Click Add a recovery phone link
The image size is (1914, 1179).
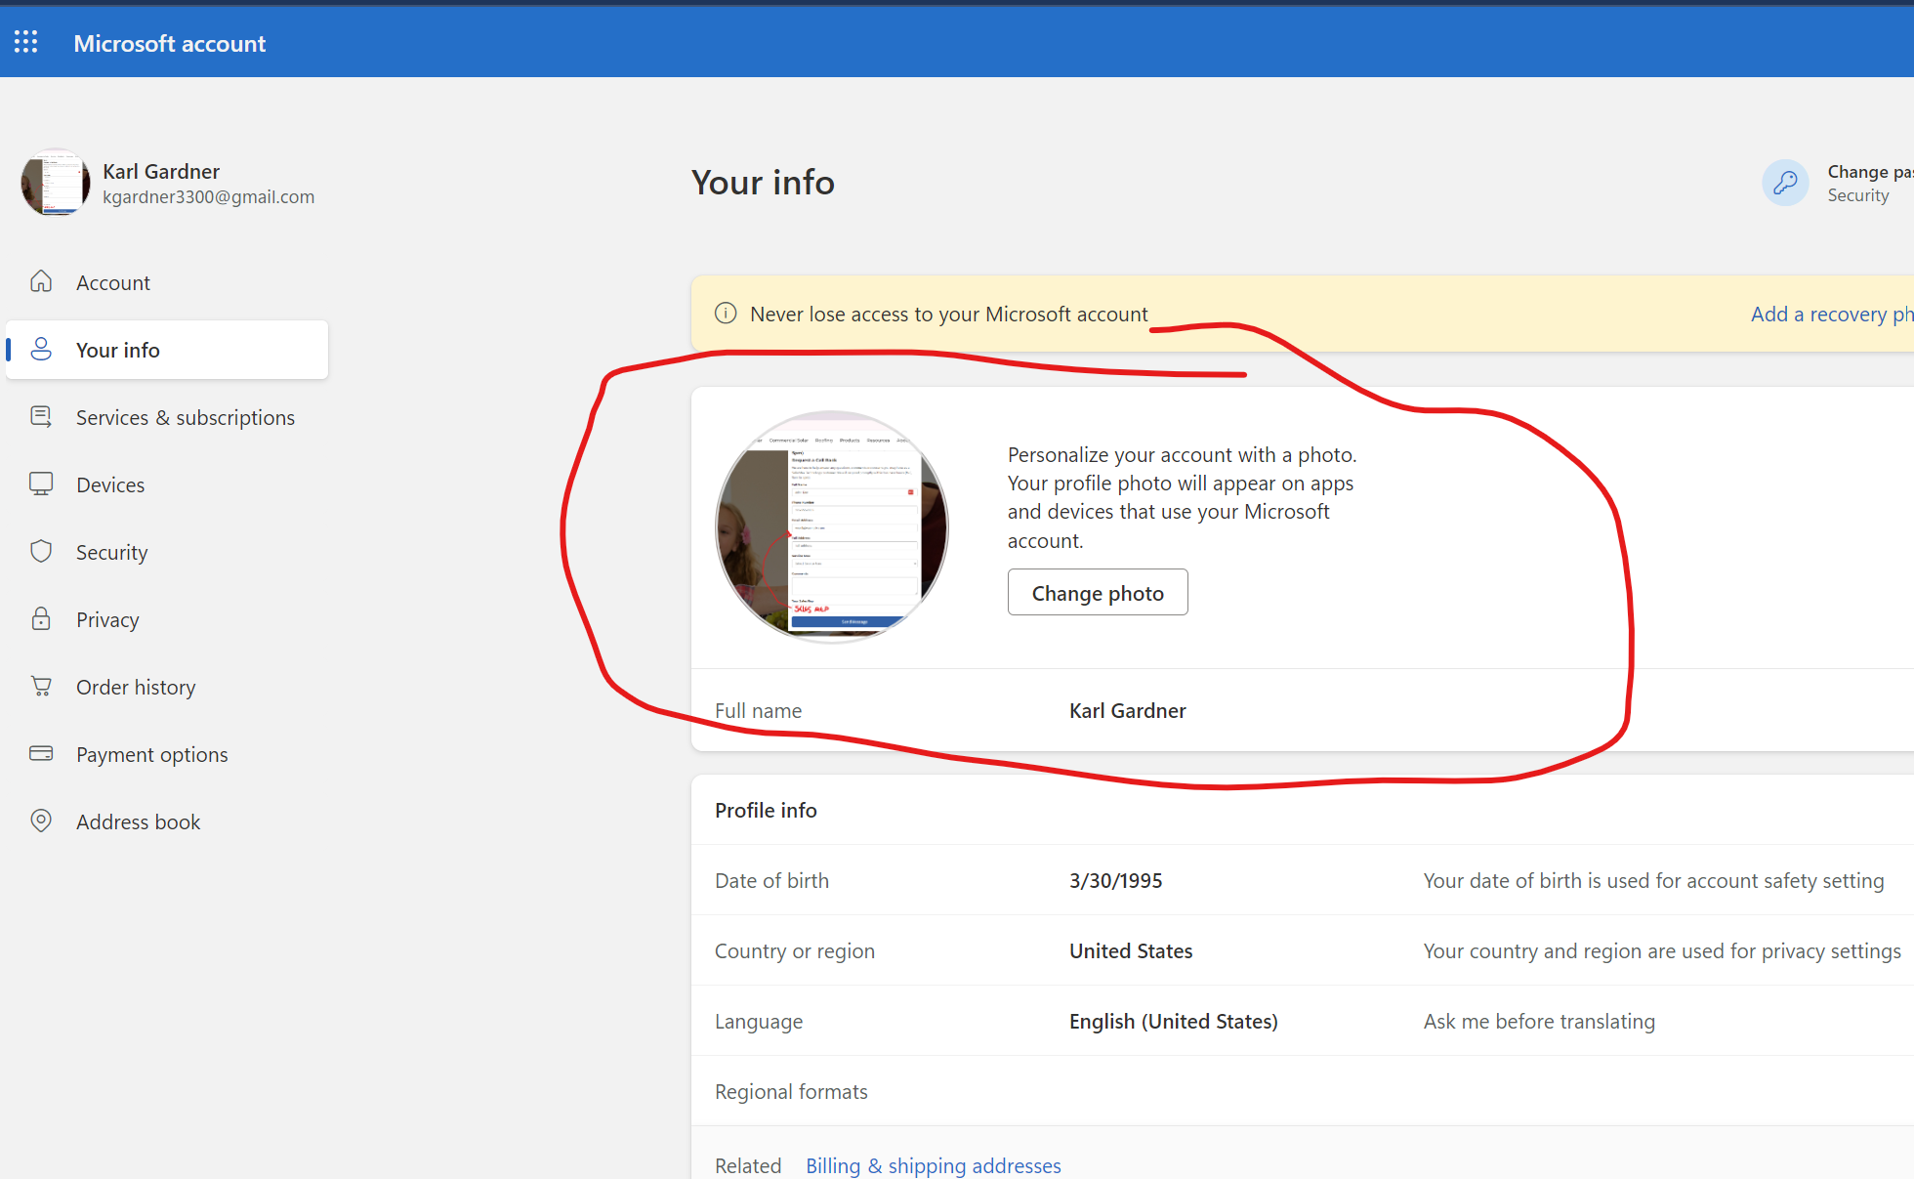(x=1831, y=315)
